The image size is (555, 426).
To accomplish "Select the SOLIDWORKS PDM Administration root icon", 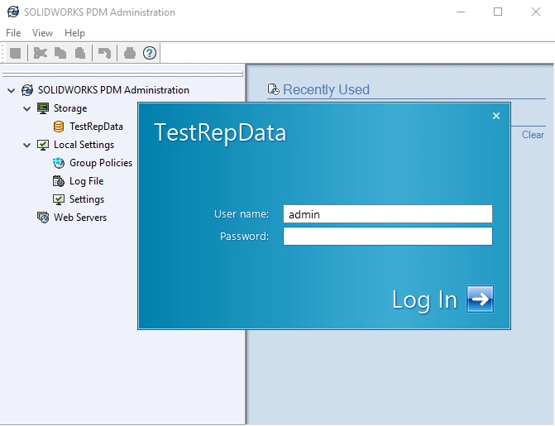I will [x=27, y=90].
